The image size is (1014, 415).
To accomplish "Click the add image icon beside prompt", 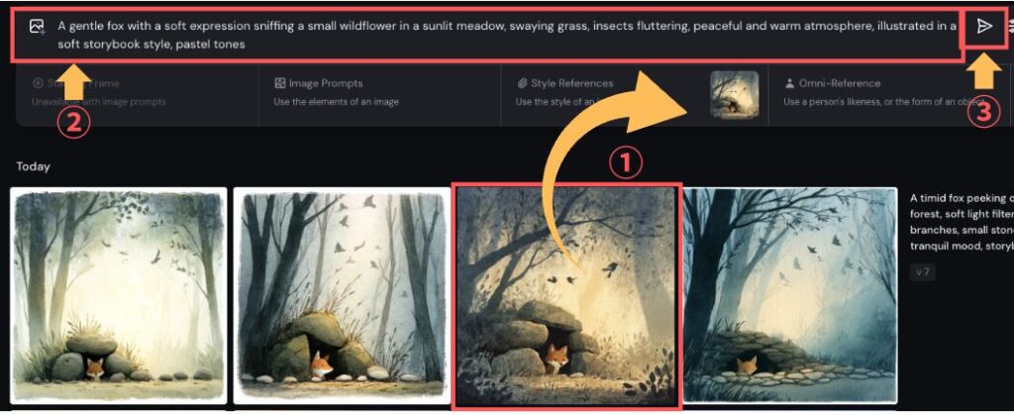I will pos(37,27).
